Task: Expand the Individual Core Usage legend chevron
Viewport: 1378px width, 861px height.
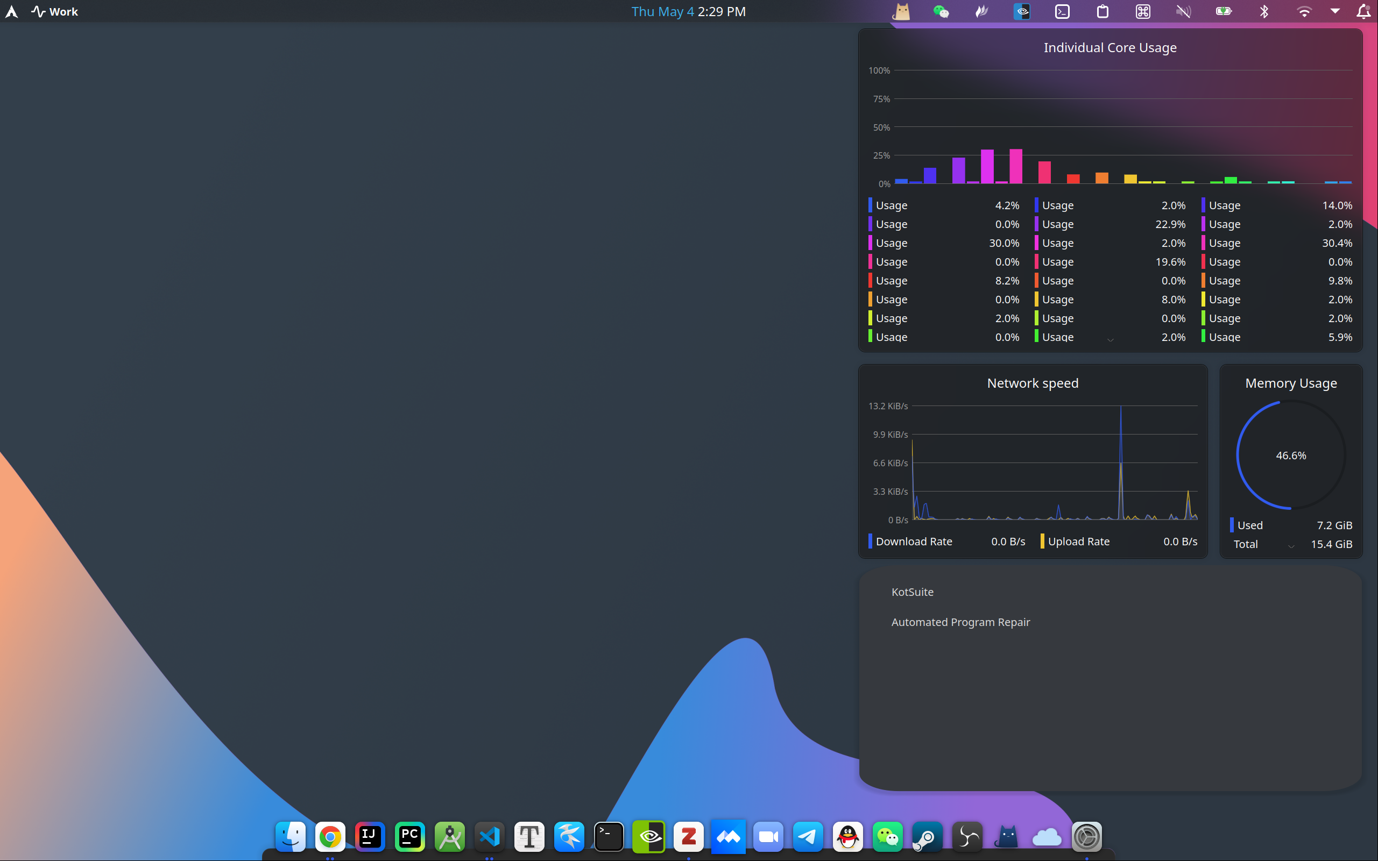Action: (1110, 340)
